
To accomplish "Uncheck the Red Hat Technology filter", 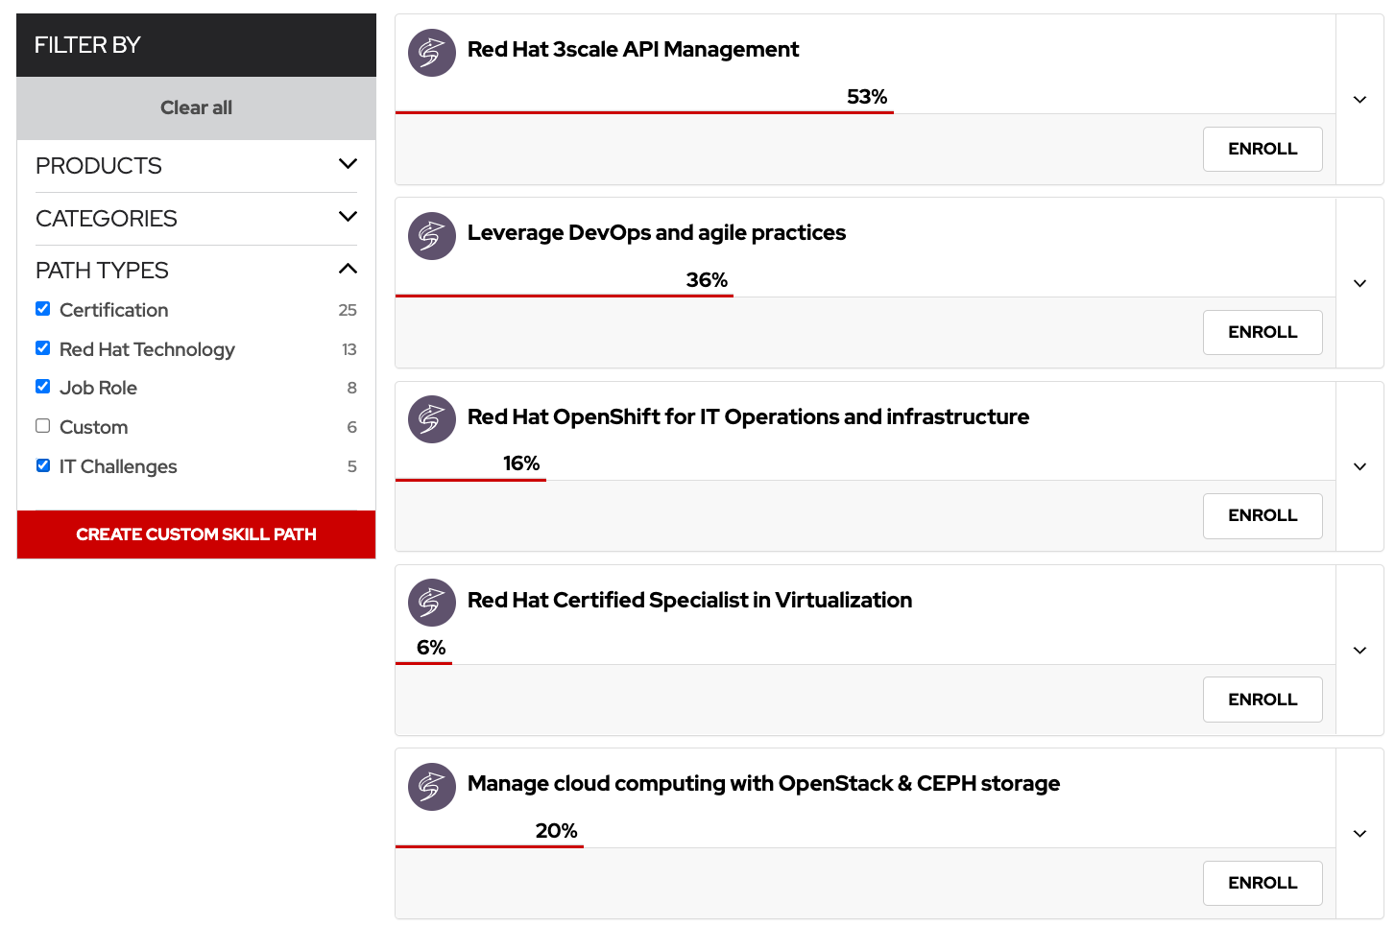I will 42,347.
